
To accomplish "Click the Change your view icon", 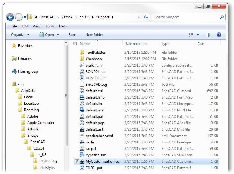I will [x=191, y=35].
